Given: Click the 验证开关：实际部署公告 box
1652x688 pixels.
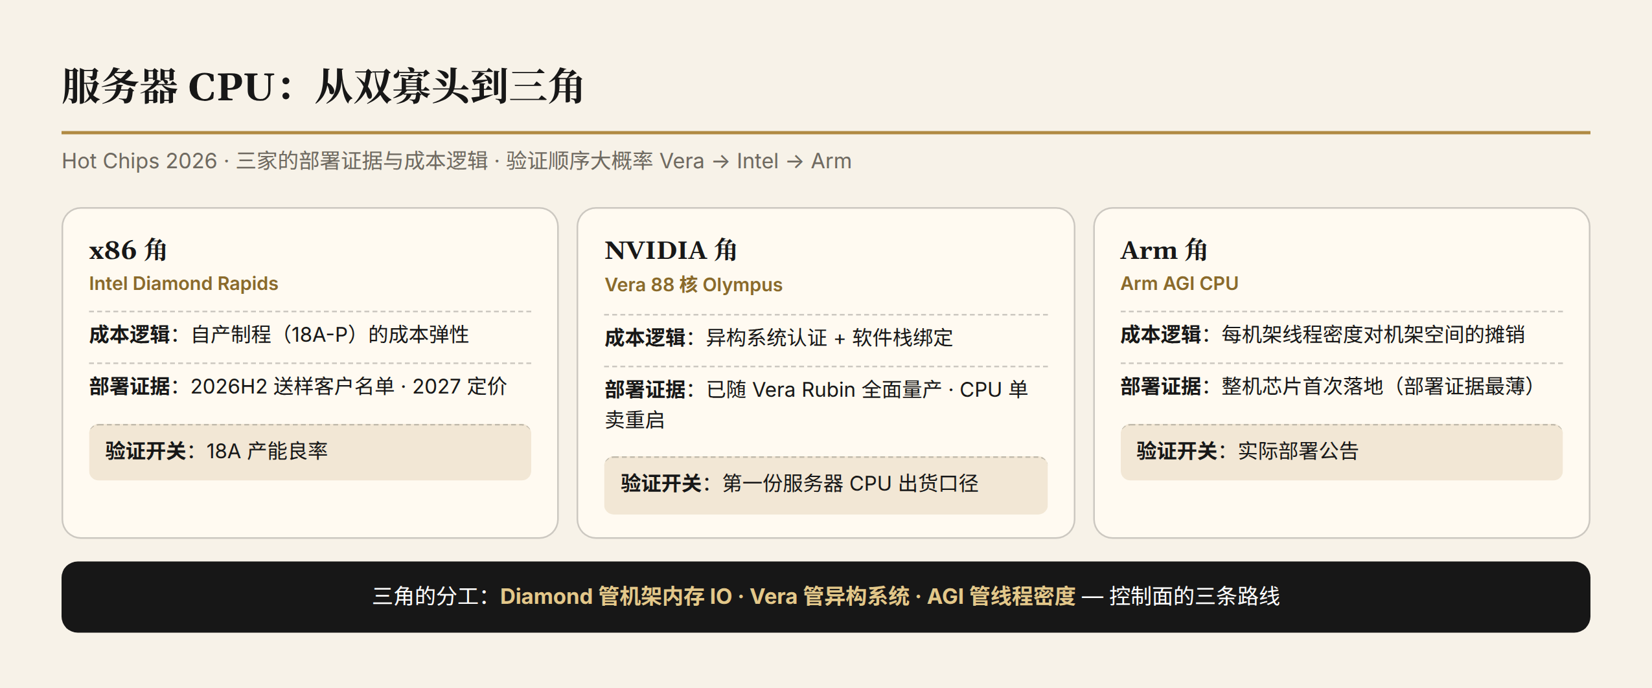Looking at the screenshot, I should tap(1341, 452).
